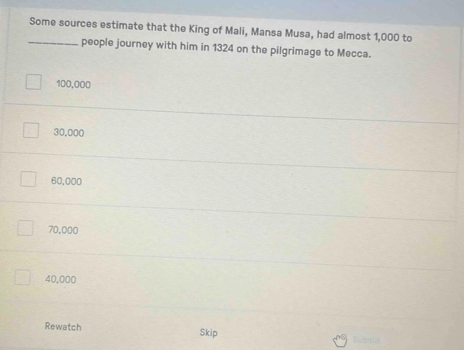Click the Skip label text
Viewport: 464px width, 350px height.
coord(208,333)
